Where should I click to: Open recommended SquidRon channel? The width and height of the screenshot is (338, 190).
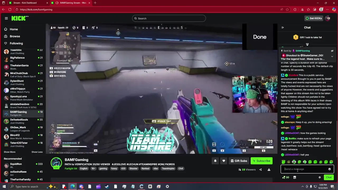point(23,165)
